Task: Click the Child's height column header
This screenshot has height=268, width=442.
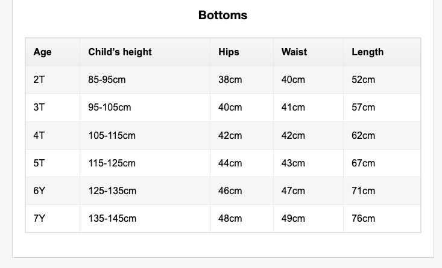Action: (119, 52)
